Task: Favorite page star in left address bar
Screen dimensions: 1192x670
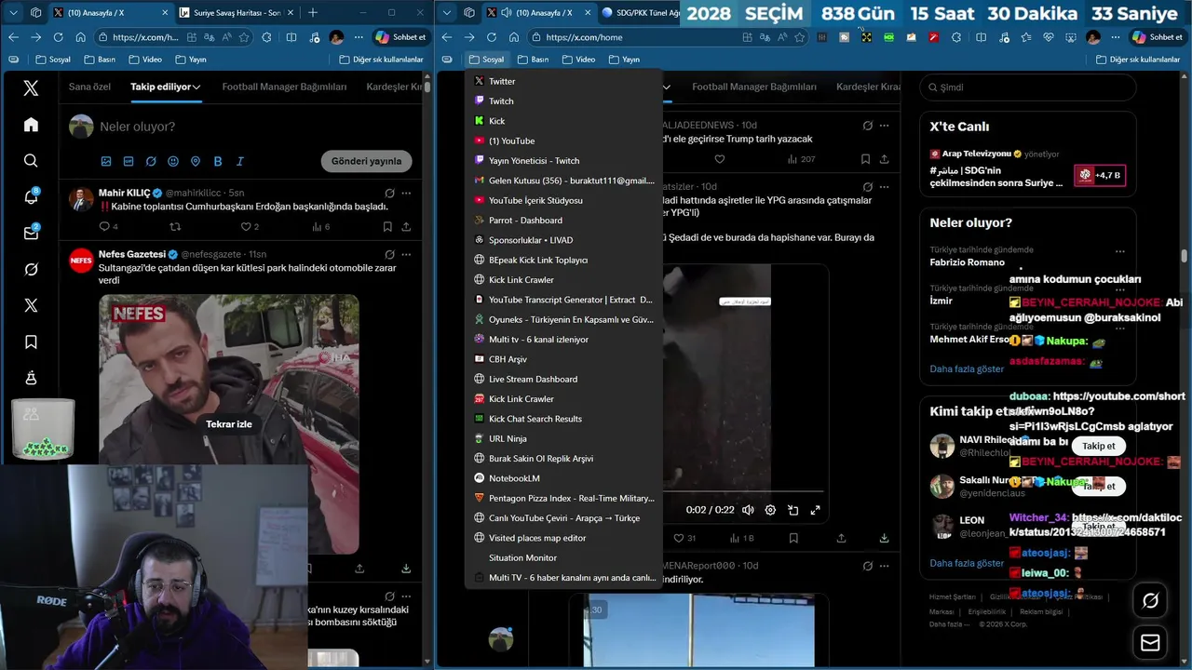Action: pyautogui.click(x=244, y=37)
